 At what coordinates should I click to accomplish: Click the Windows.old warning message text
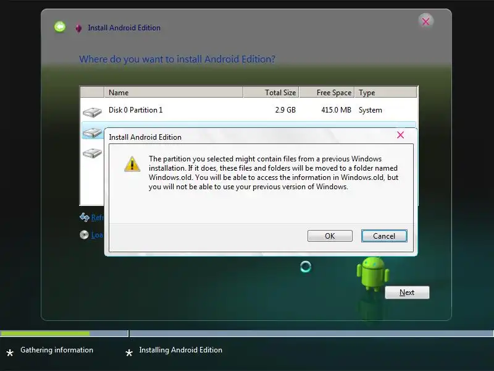click(274, 173)
